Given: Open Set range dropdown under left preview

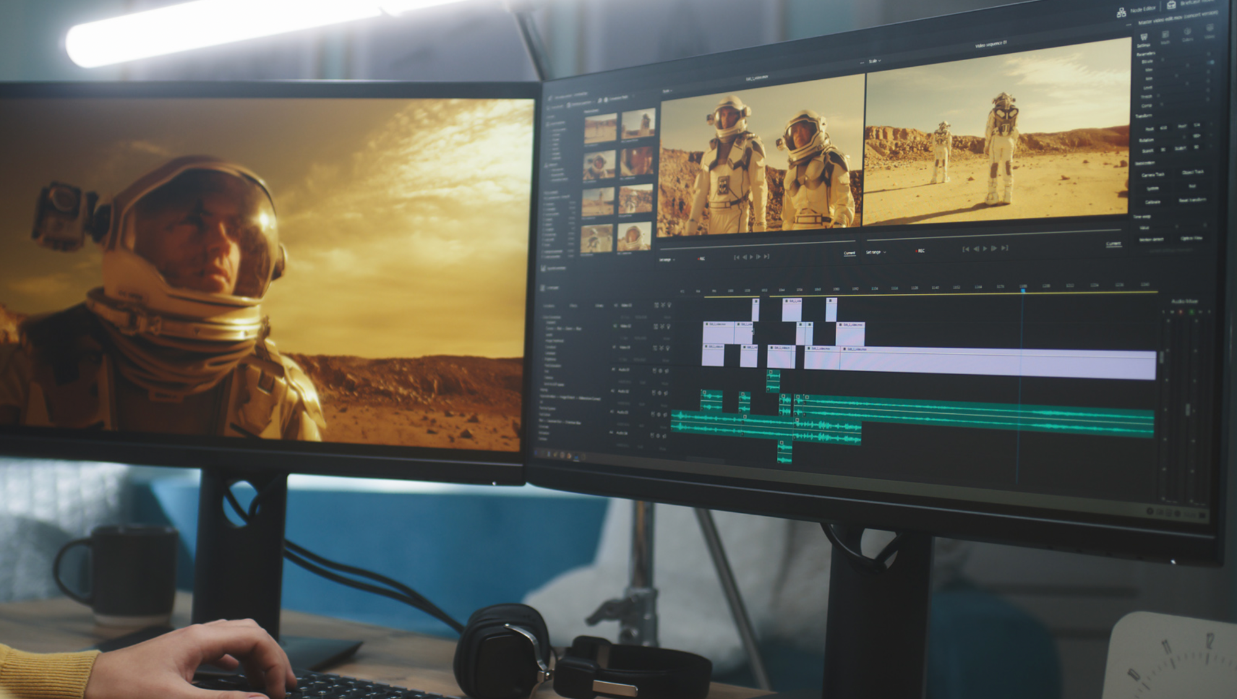Looking at the screenshot, I should 667,260.
